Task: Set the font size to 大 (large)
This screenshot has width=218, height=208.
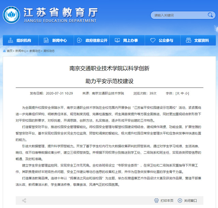Action: 177,93
